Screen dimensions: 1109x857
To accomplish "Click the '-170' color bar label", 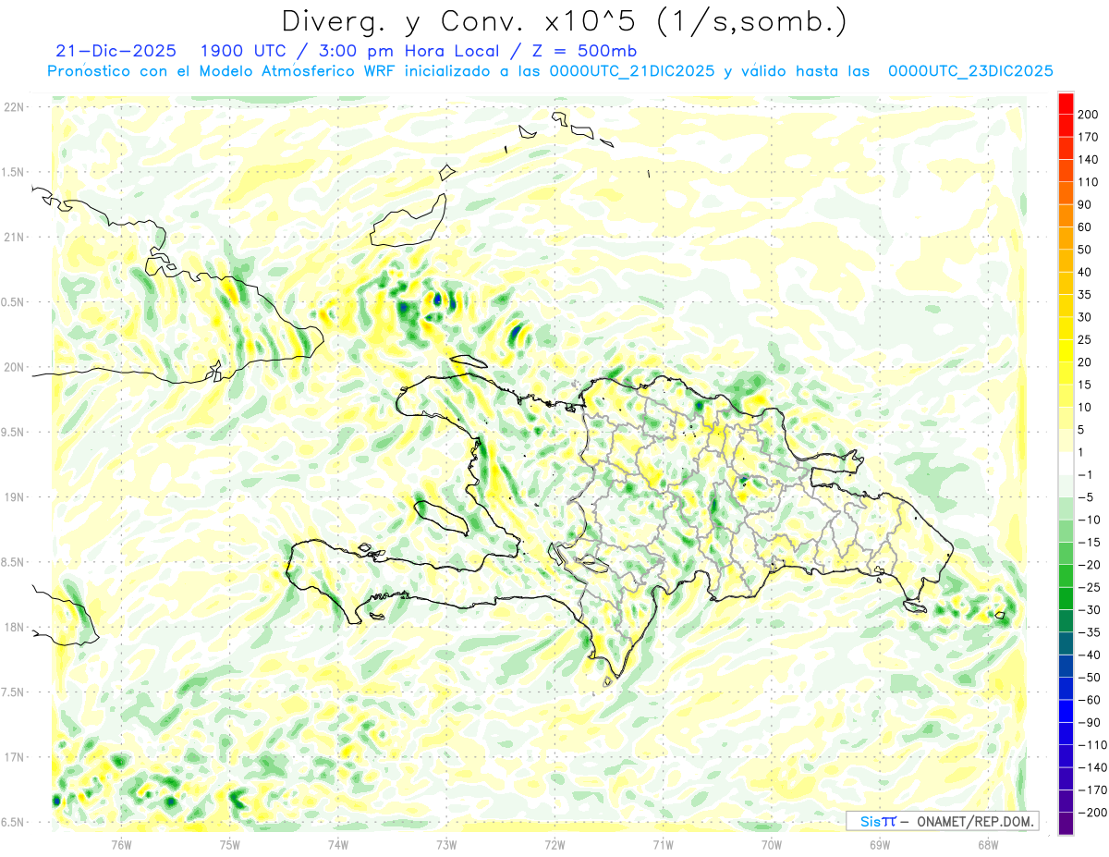I will pyautogui.click(x=1091, y=790).
